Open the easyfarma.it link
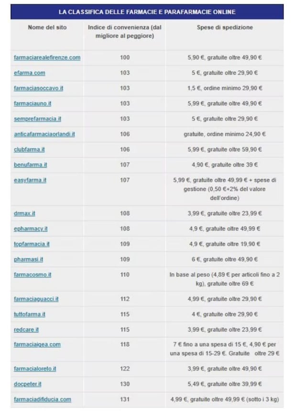305x411 pixels. (30, 180)
